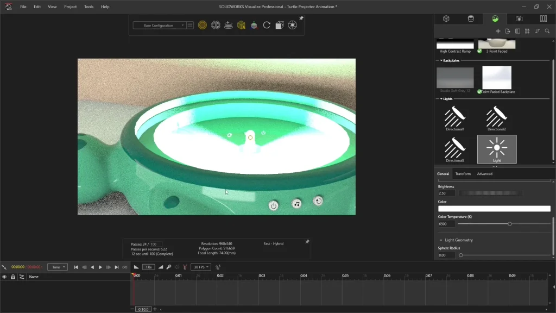Open the 30 FPS dropdown
Image resolution: width=556 pixels, height=313 pixels.
coord(200,267)
